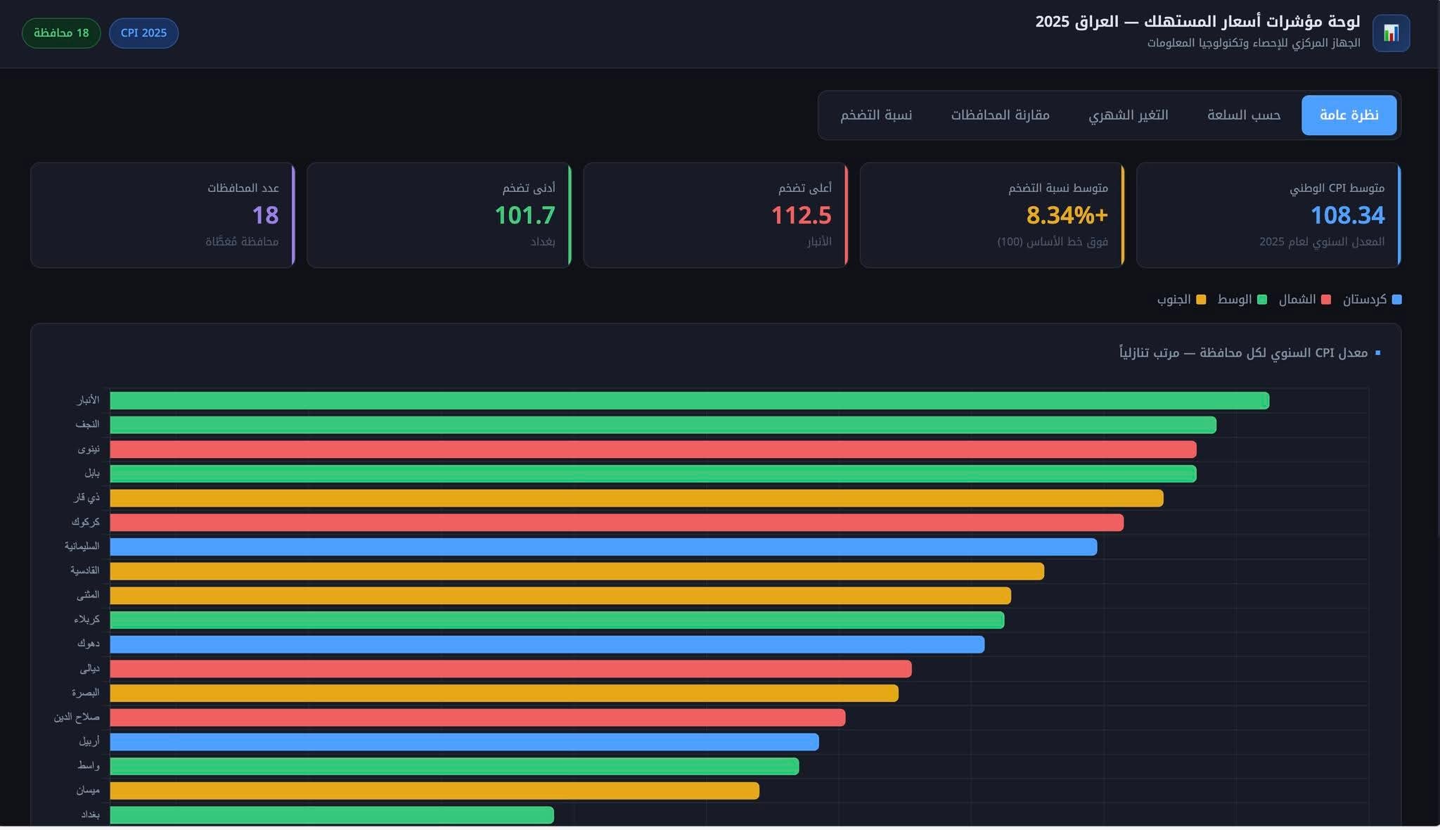
Task: Click the أعلى تضخم 112.5 card
Action: point(715,215)
